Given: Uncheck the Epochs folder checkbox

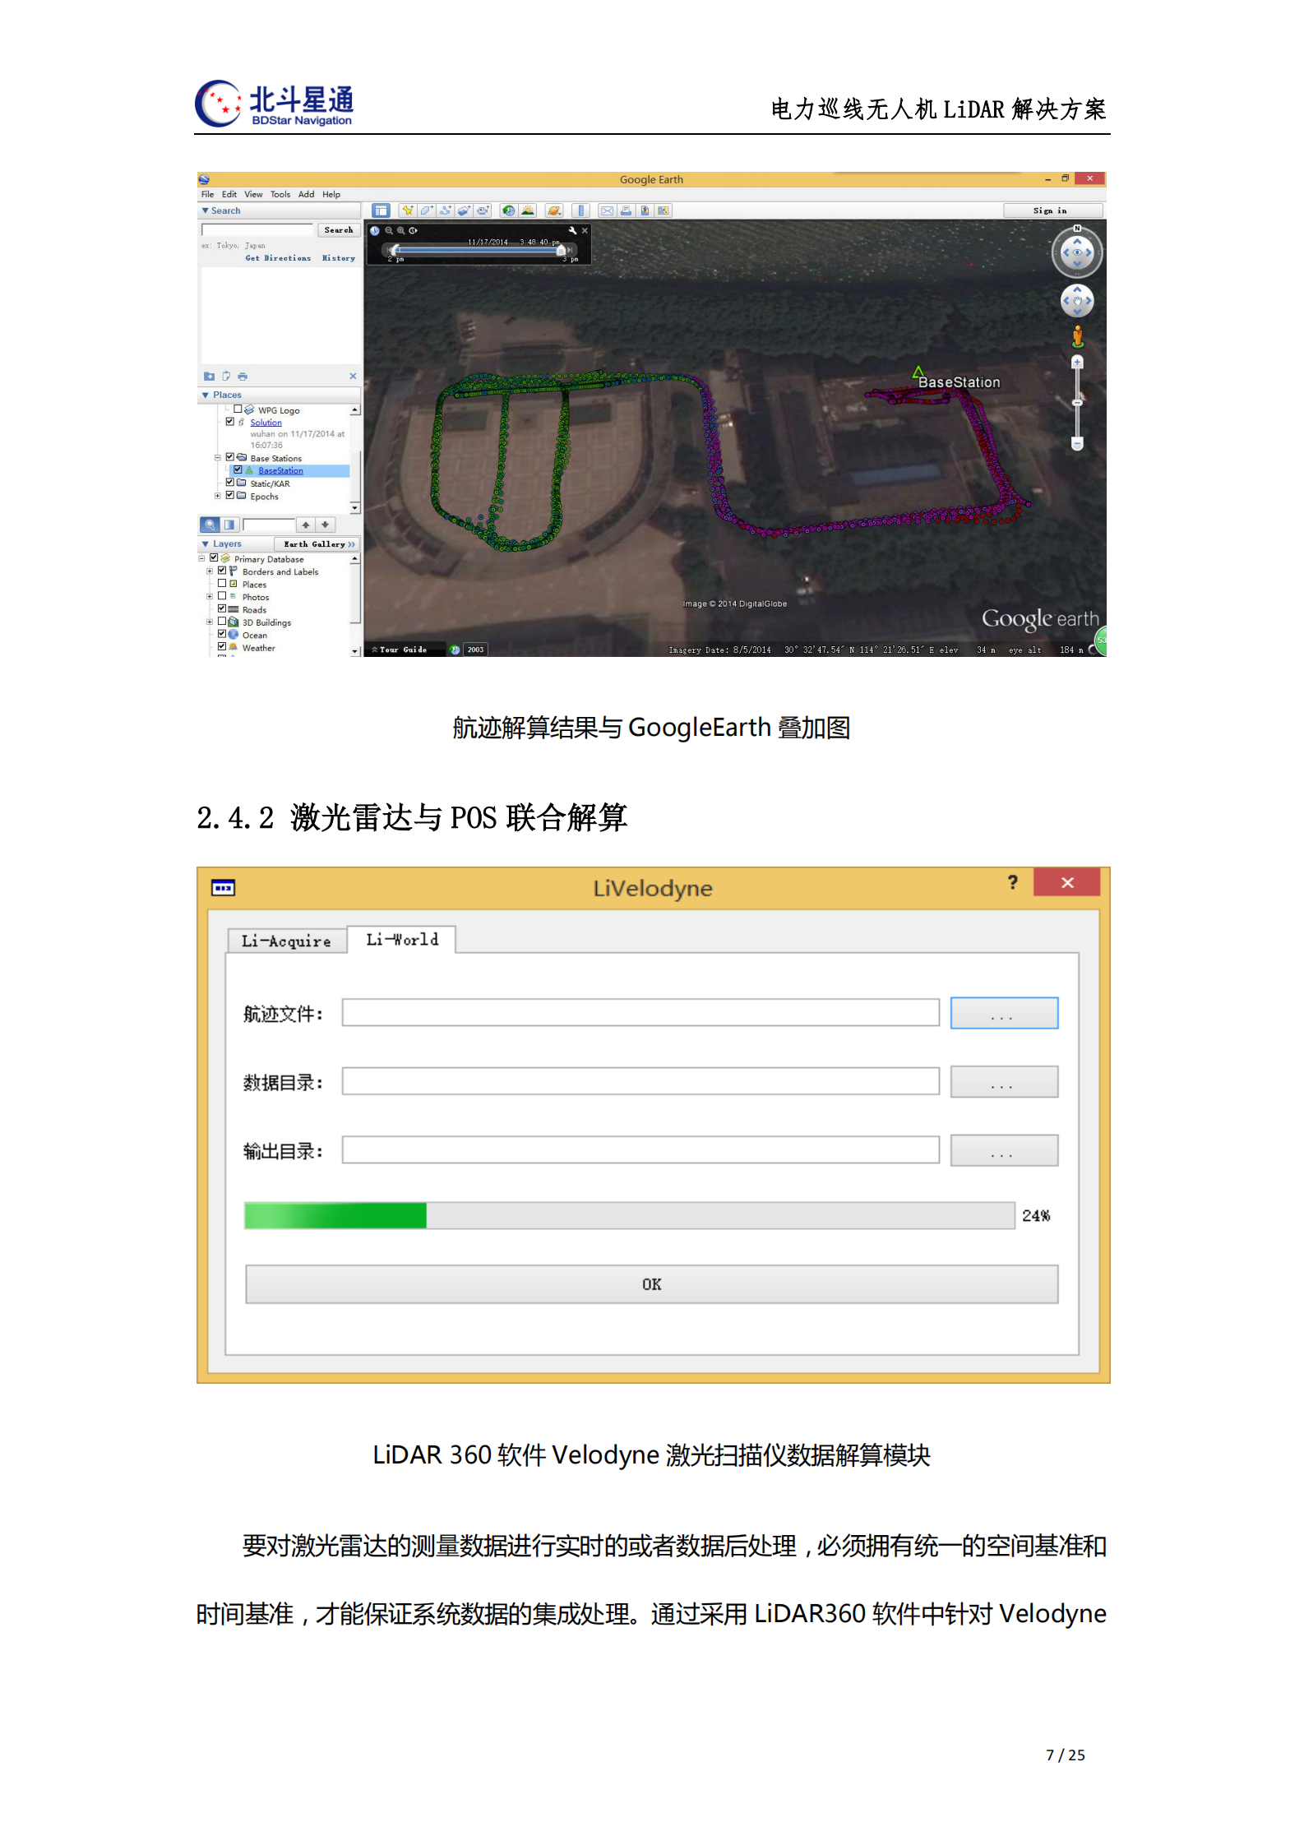Looking at the screenshot, I should tap(230, 495).
